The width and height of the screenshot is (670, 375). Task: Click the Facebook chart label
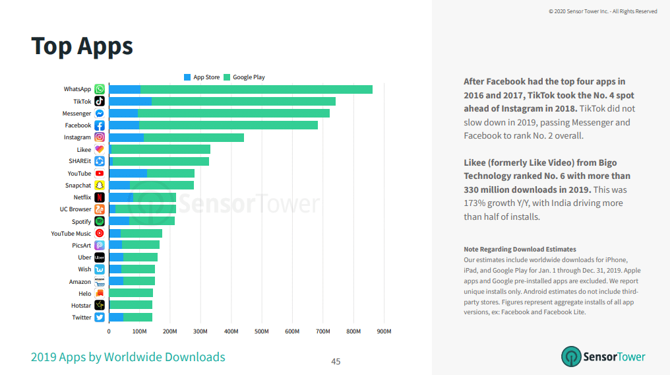(78, 125)
